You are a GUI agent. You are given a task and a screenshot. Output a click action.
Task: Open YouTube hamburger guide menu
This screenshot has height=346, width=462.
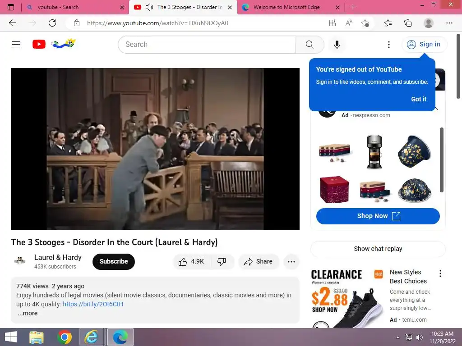[16, 45]
